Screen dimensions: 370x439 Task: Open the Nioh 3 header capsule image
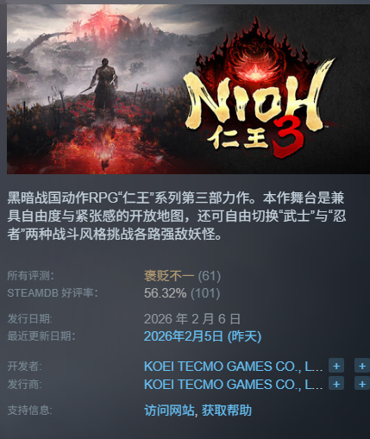188,89
